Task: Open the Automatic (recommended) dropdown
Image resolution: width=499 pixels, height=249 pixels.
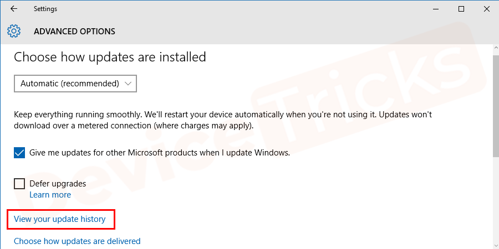Action: (75, 84)
